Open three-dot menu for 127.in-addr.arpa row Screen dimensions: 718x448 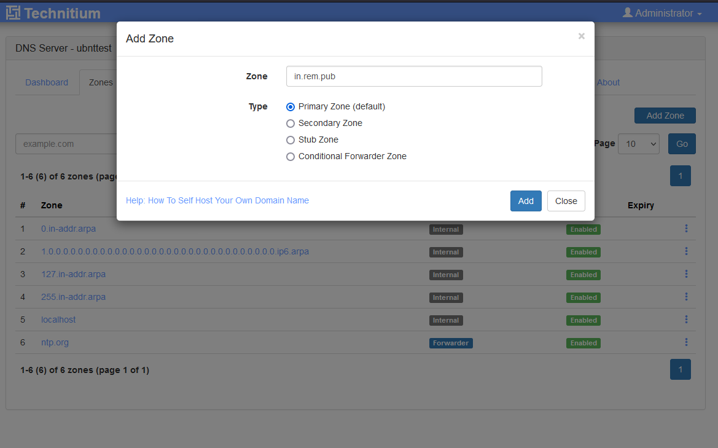(x=686, y=274)
